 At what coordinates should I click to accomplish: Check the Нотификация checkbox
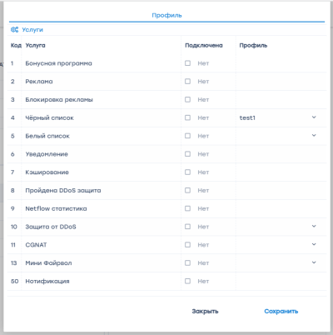click(x=187, y=281)
